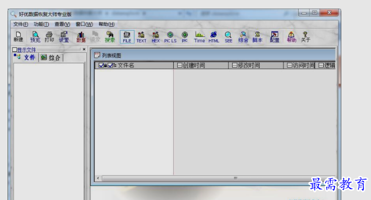The height and width of the screenshot is (200, 371).
Task: Open the 查看(V) menu
Action: point(62,24)
